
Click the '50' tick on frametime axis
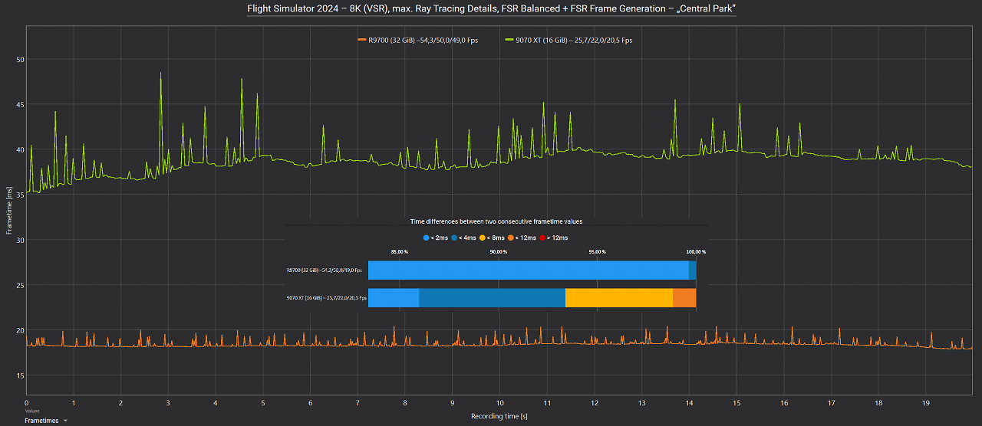(20, 60)
